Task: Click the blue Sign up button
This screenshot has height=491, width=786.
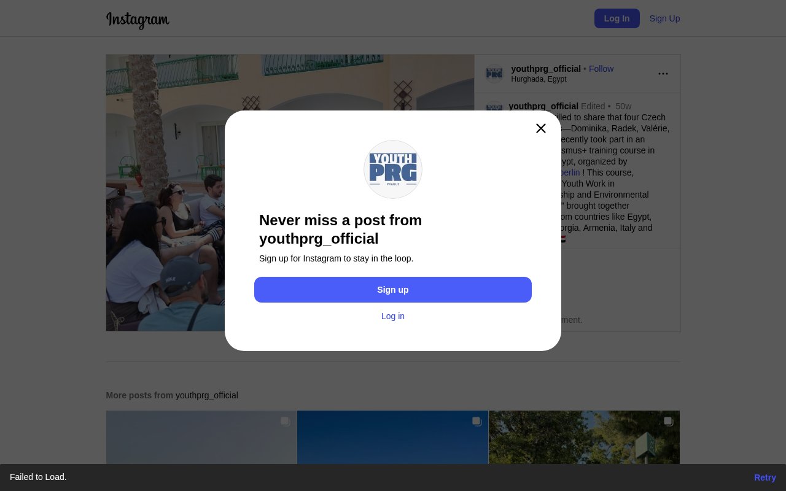Action: pos(393,290)
